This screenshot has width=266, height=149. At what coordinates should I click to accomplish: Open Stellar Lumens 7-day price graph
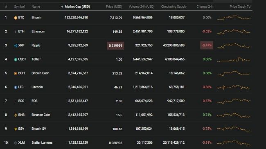(234, 143)
